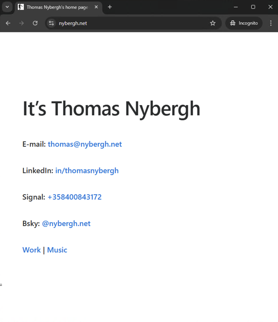Screen dimensions: 278x322
Task: Open the thomas@nybergh.net email link
Action: point(85,144)
